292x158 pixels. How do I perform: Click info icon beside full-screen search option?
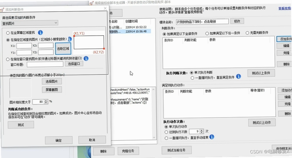(41, 33)
